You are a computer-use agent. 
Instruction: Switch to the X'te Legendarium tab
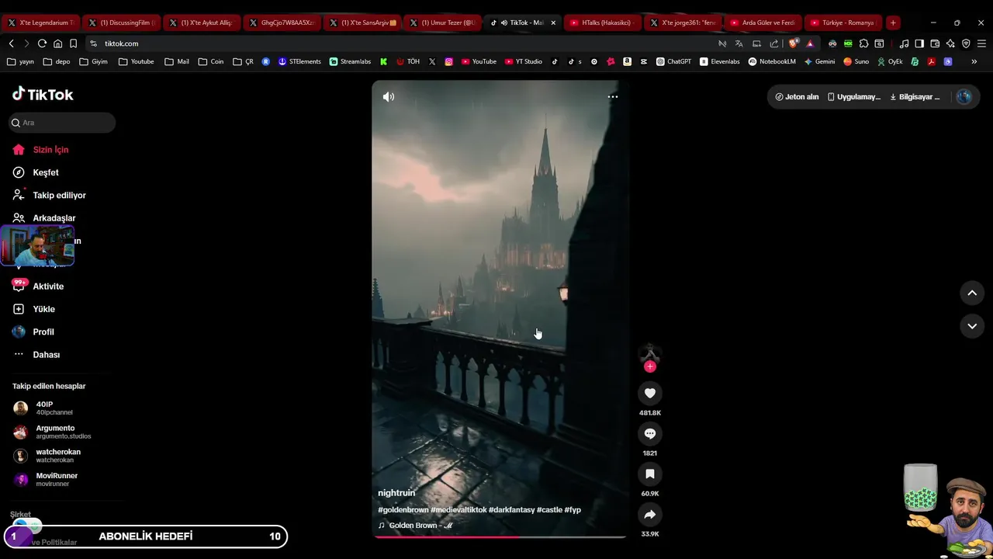(x=40, y=23)
